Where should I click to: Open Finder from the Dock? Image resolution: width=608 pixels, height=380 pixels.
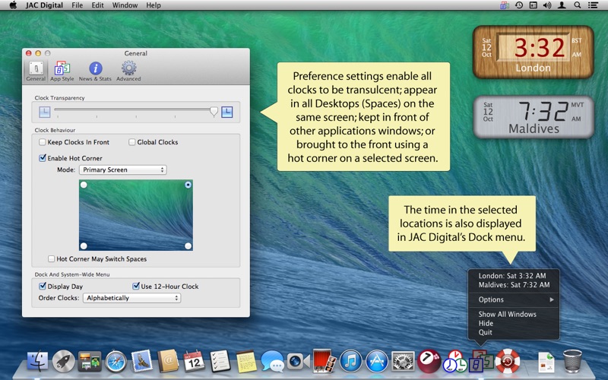(37, 362)
